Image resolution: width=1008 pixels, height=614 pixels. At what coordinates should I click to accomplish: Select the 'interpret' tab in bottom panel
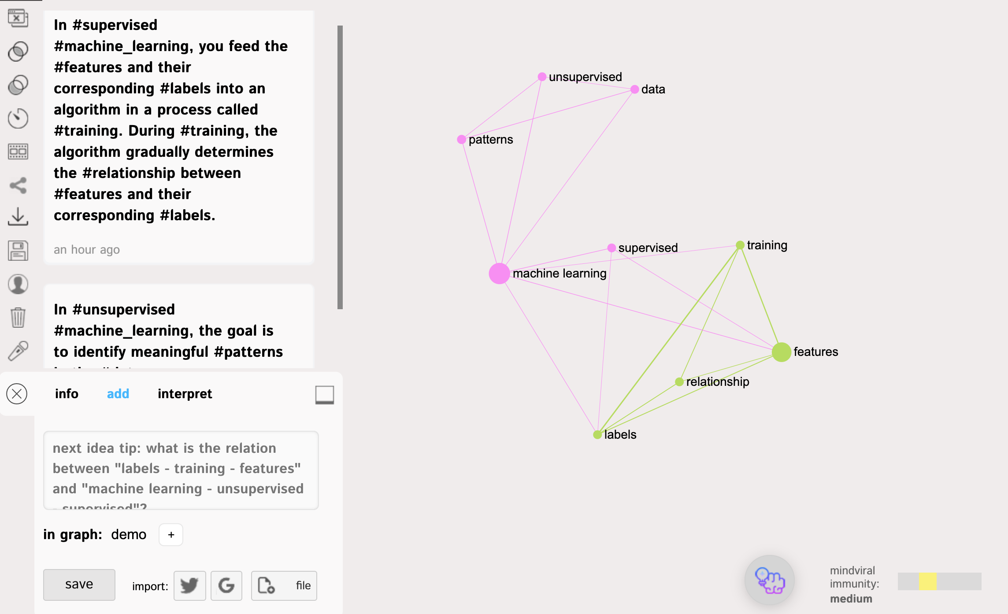pos(183,394)
